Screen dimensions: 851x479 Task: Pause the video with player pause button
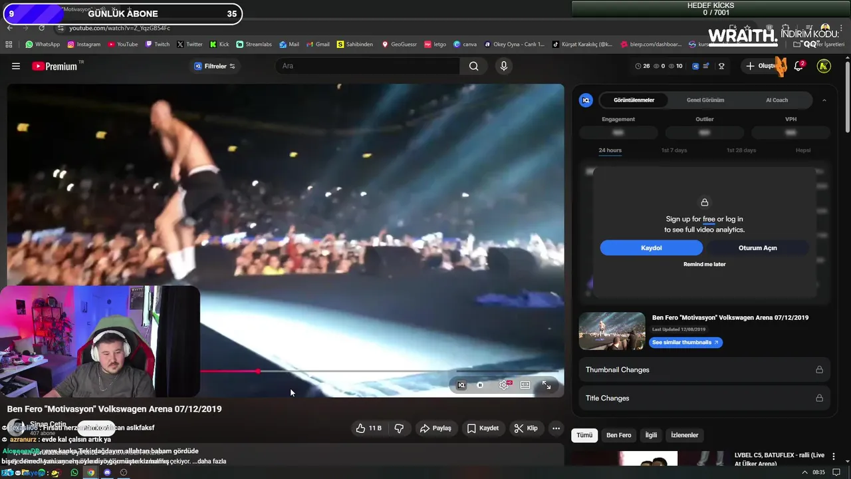point(480,385)
